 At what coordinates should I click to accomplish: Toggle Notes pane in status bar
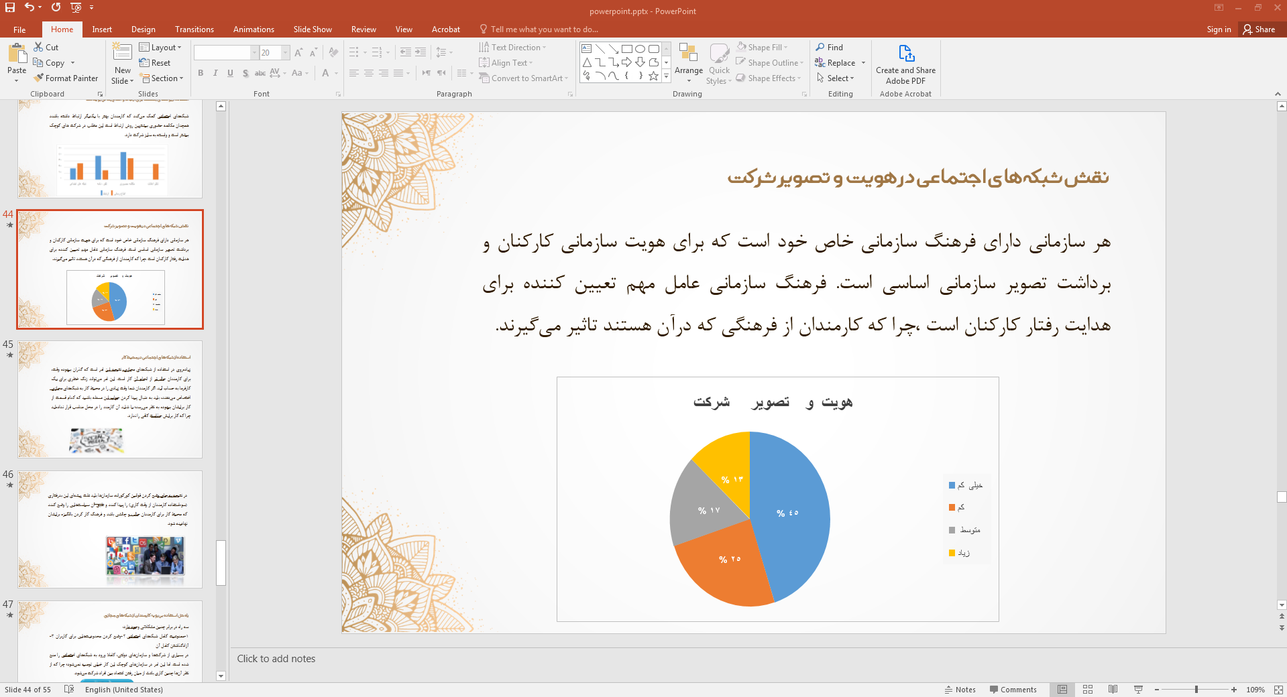click(x=960, y=690)
